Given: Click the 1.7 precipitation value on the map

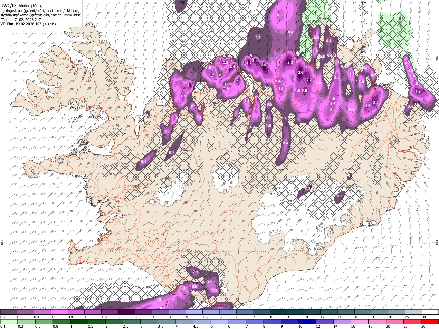Looking at the screenshot, I should pyautogui.click(x=211, y=75).
